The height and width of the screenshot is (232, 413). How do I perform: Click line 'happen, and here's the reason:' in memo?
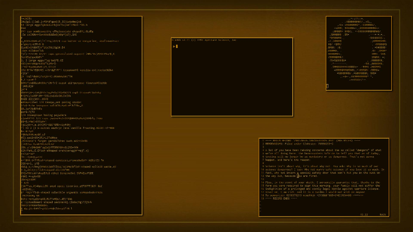coord(288,160)
